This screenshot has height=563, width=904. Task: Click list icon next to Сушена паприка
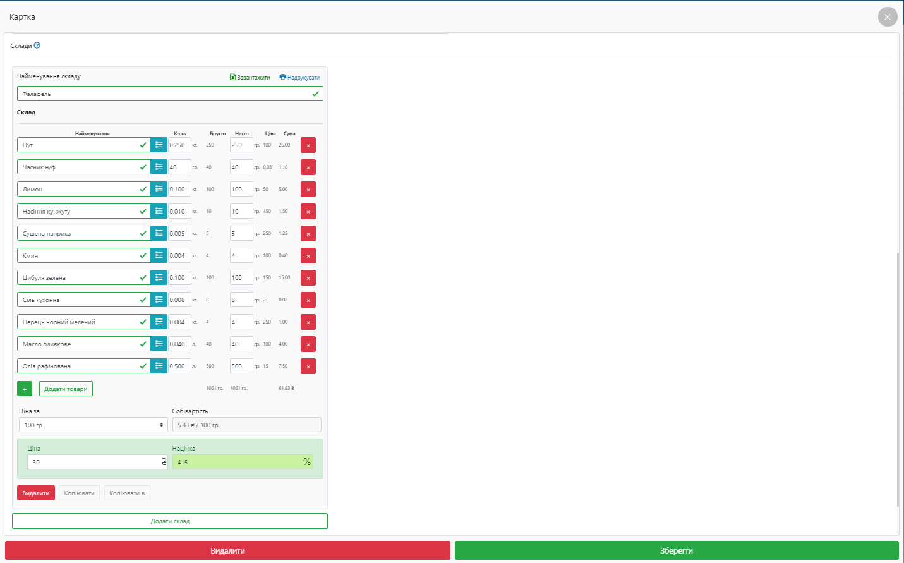pos(159,234)
